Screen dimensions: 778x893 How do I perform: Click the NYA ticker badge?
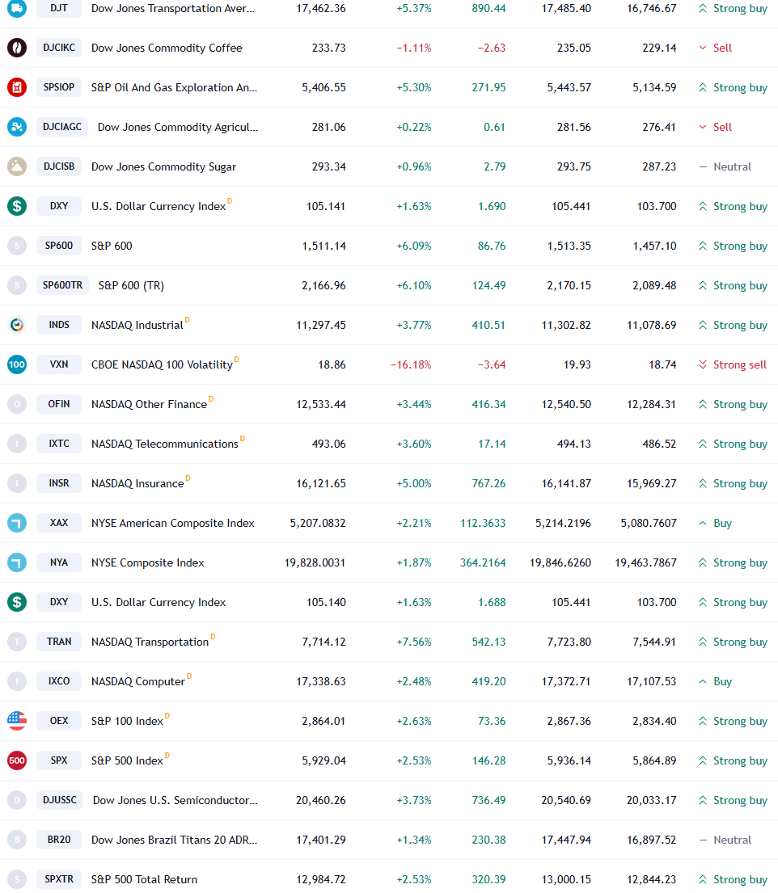(x=59, y=562)
